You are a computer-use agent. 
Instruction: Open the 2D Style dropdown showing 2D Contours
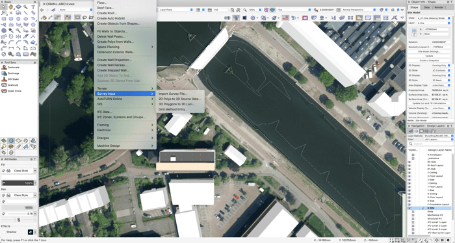[441, 70]
